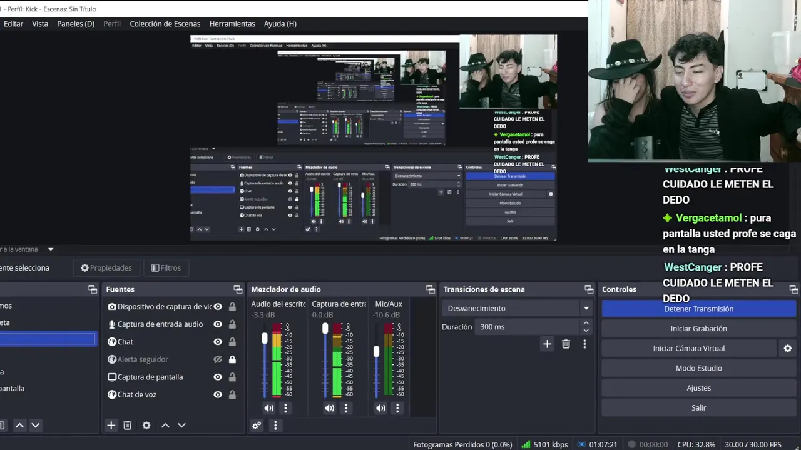This screenshot has height=450, width=801.
Task: Open Audio del escritorio options menu
Action: click(x=285, y=408)
